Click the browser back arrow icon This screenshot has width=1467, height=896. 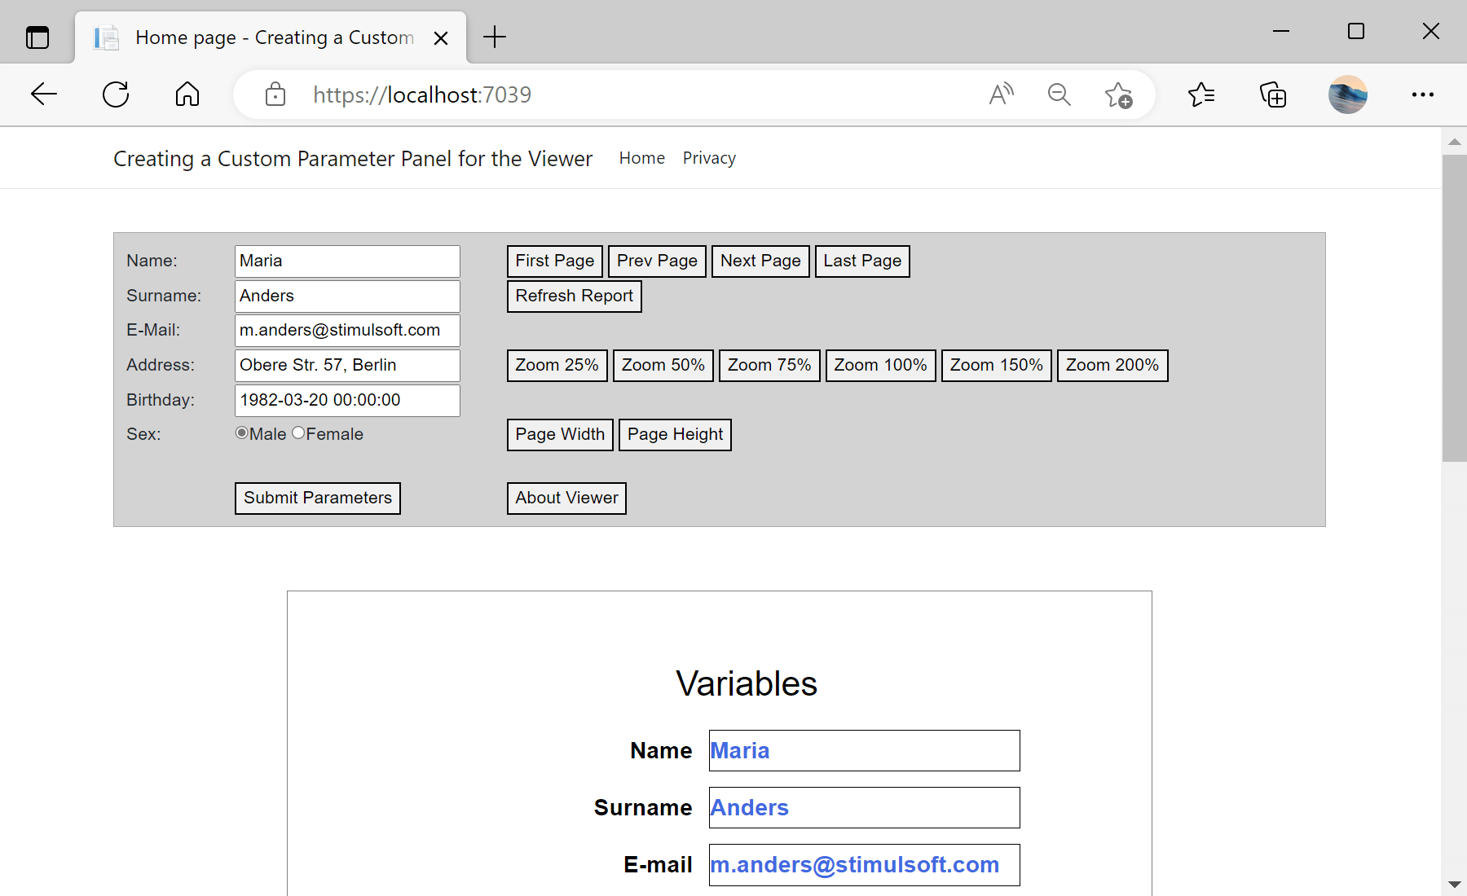tap(43, 94)
